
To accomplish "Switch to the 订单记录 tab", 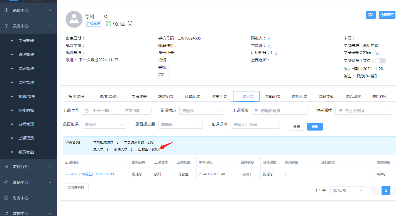I will click(x=193, y=97).
